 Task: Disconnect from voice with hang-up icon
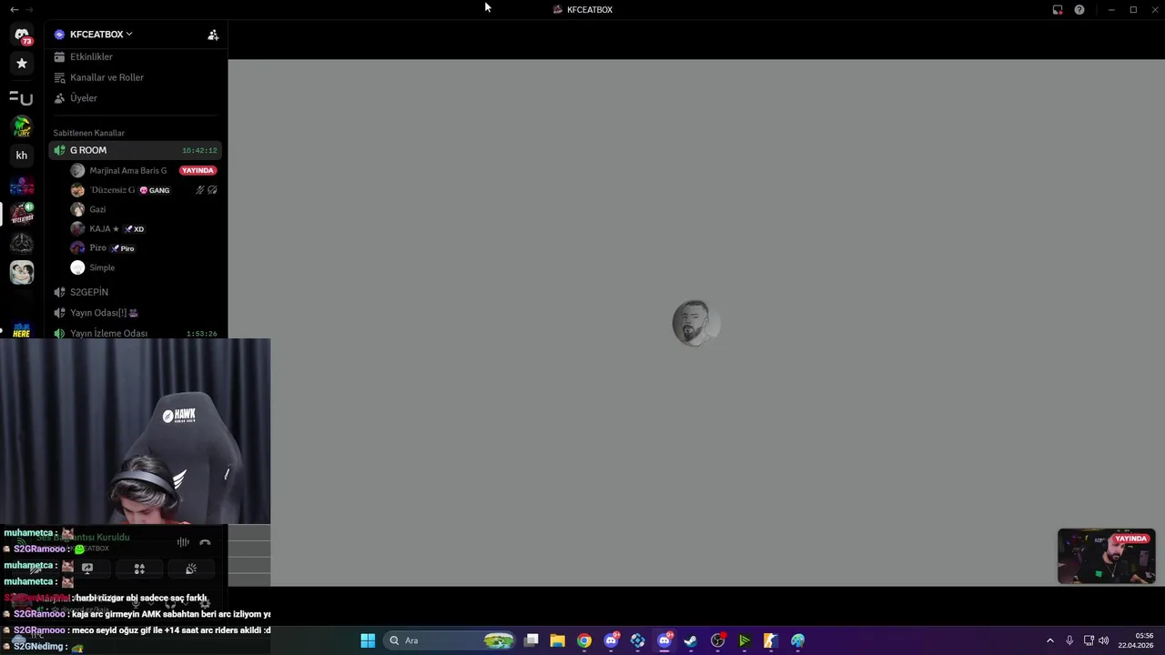click(x=205, y=542)
